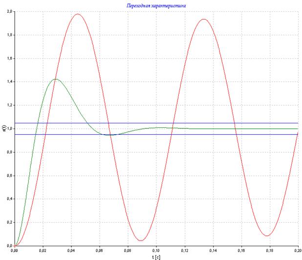
Task: Click the chart title 'Переходная характеристика'
Action: click(156, 5)
